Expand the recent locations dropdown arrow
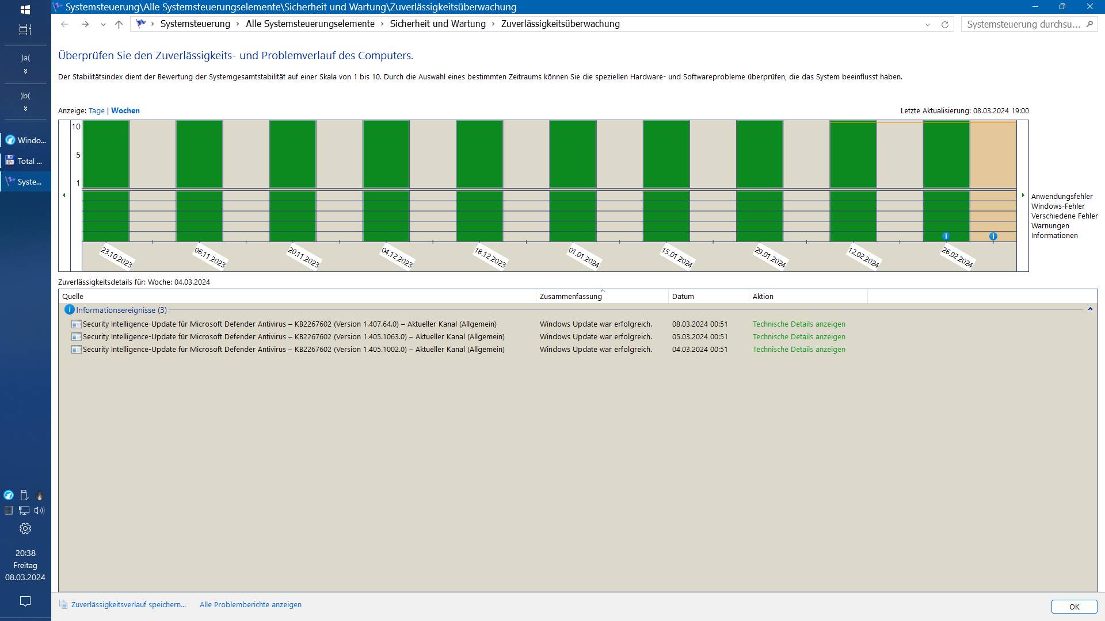The width and height of the screenshot is (1105, 621). (103, 24)
